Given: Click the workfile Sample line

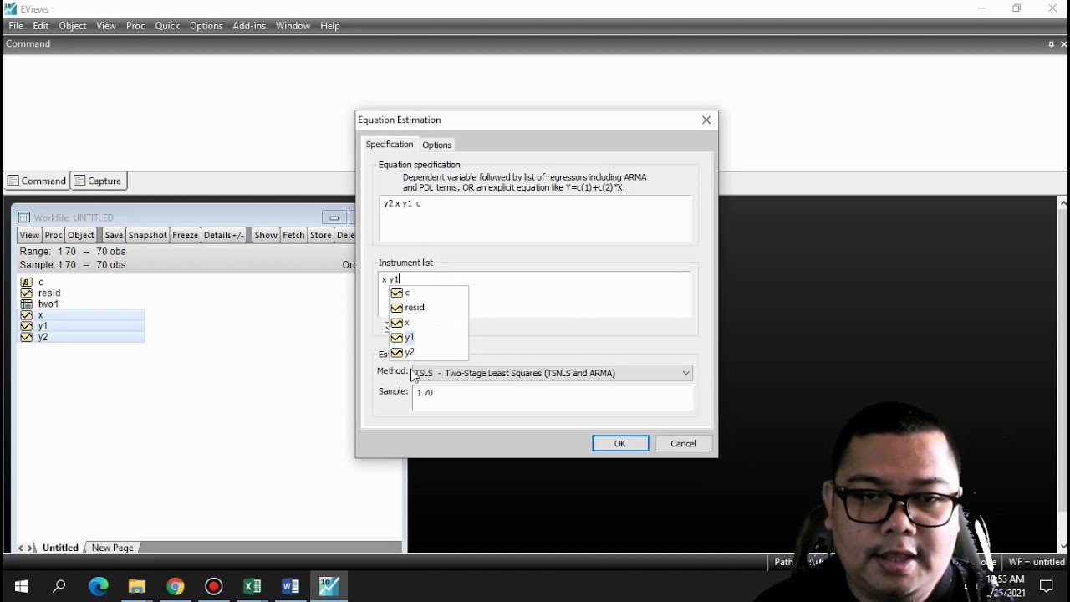Looking at the screenshot, I should tap(73, 265).
